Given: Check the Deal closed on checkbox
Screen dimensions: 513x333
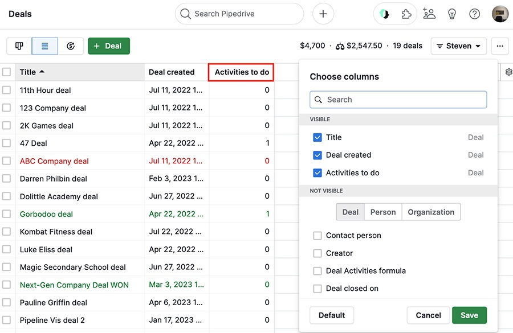Looking at the screenshot, I should pos(317,289).
